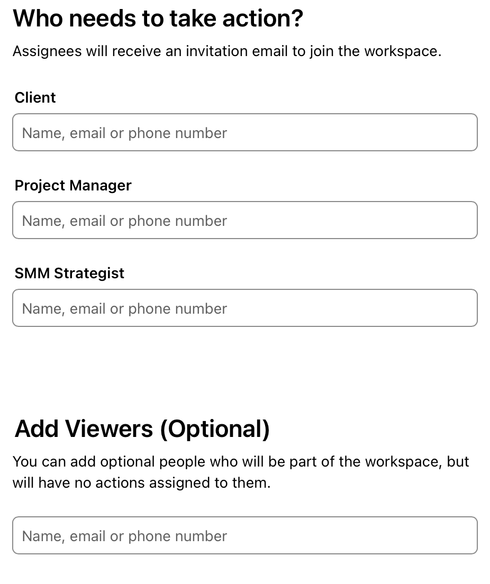
Task: Click the word '(Optional)' in the viewers heading
Action: point(215,429)
